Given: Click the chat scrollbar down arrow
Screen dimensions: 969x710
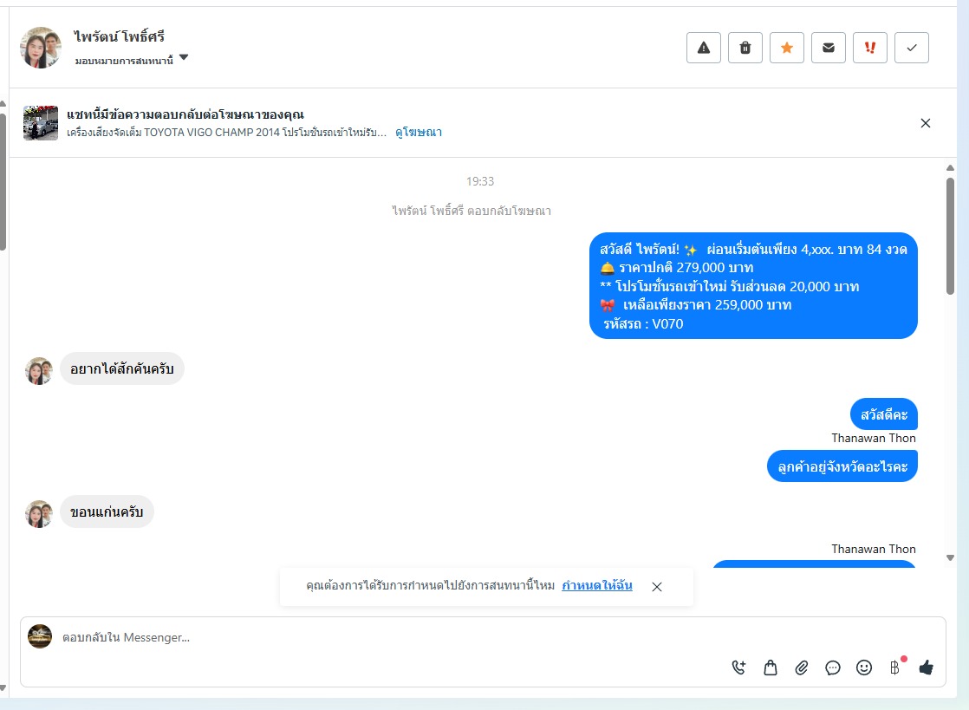Looking at the screenshot, I should coord(951,557).
